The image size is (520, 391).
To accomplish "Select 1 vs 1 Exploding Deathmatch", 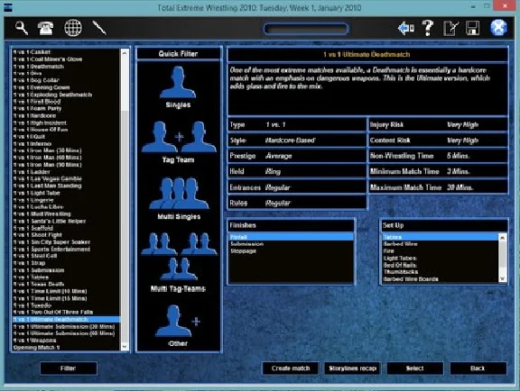I will click(x=66, y=95).
